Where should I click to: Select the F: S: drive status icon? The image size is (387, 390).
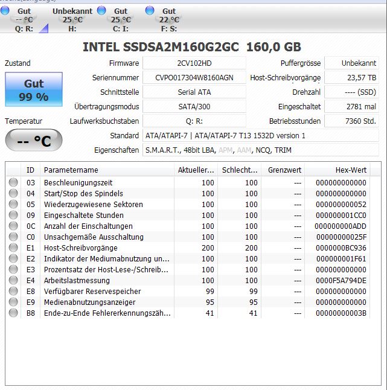[150, 10]
